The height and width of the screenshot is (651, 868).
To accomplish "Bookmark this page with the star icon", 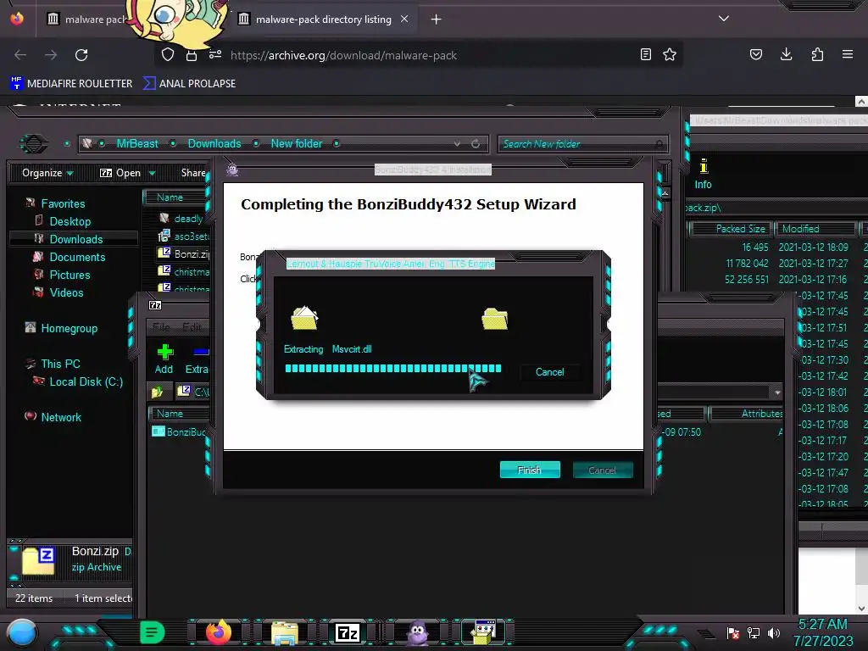I will click(670, 54).
